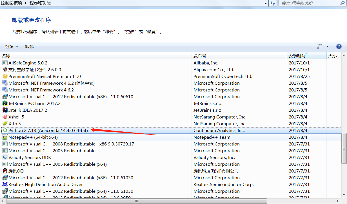Click the Xftp 5 icon

(x=5, y=124)
